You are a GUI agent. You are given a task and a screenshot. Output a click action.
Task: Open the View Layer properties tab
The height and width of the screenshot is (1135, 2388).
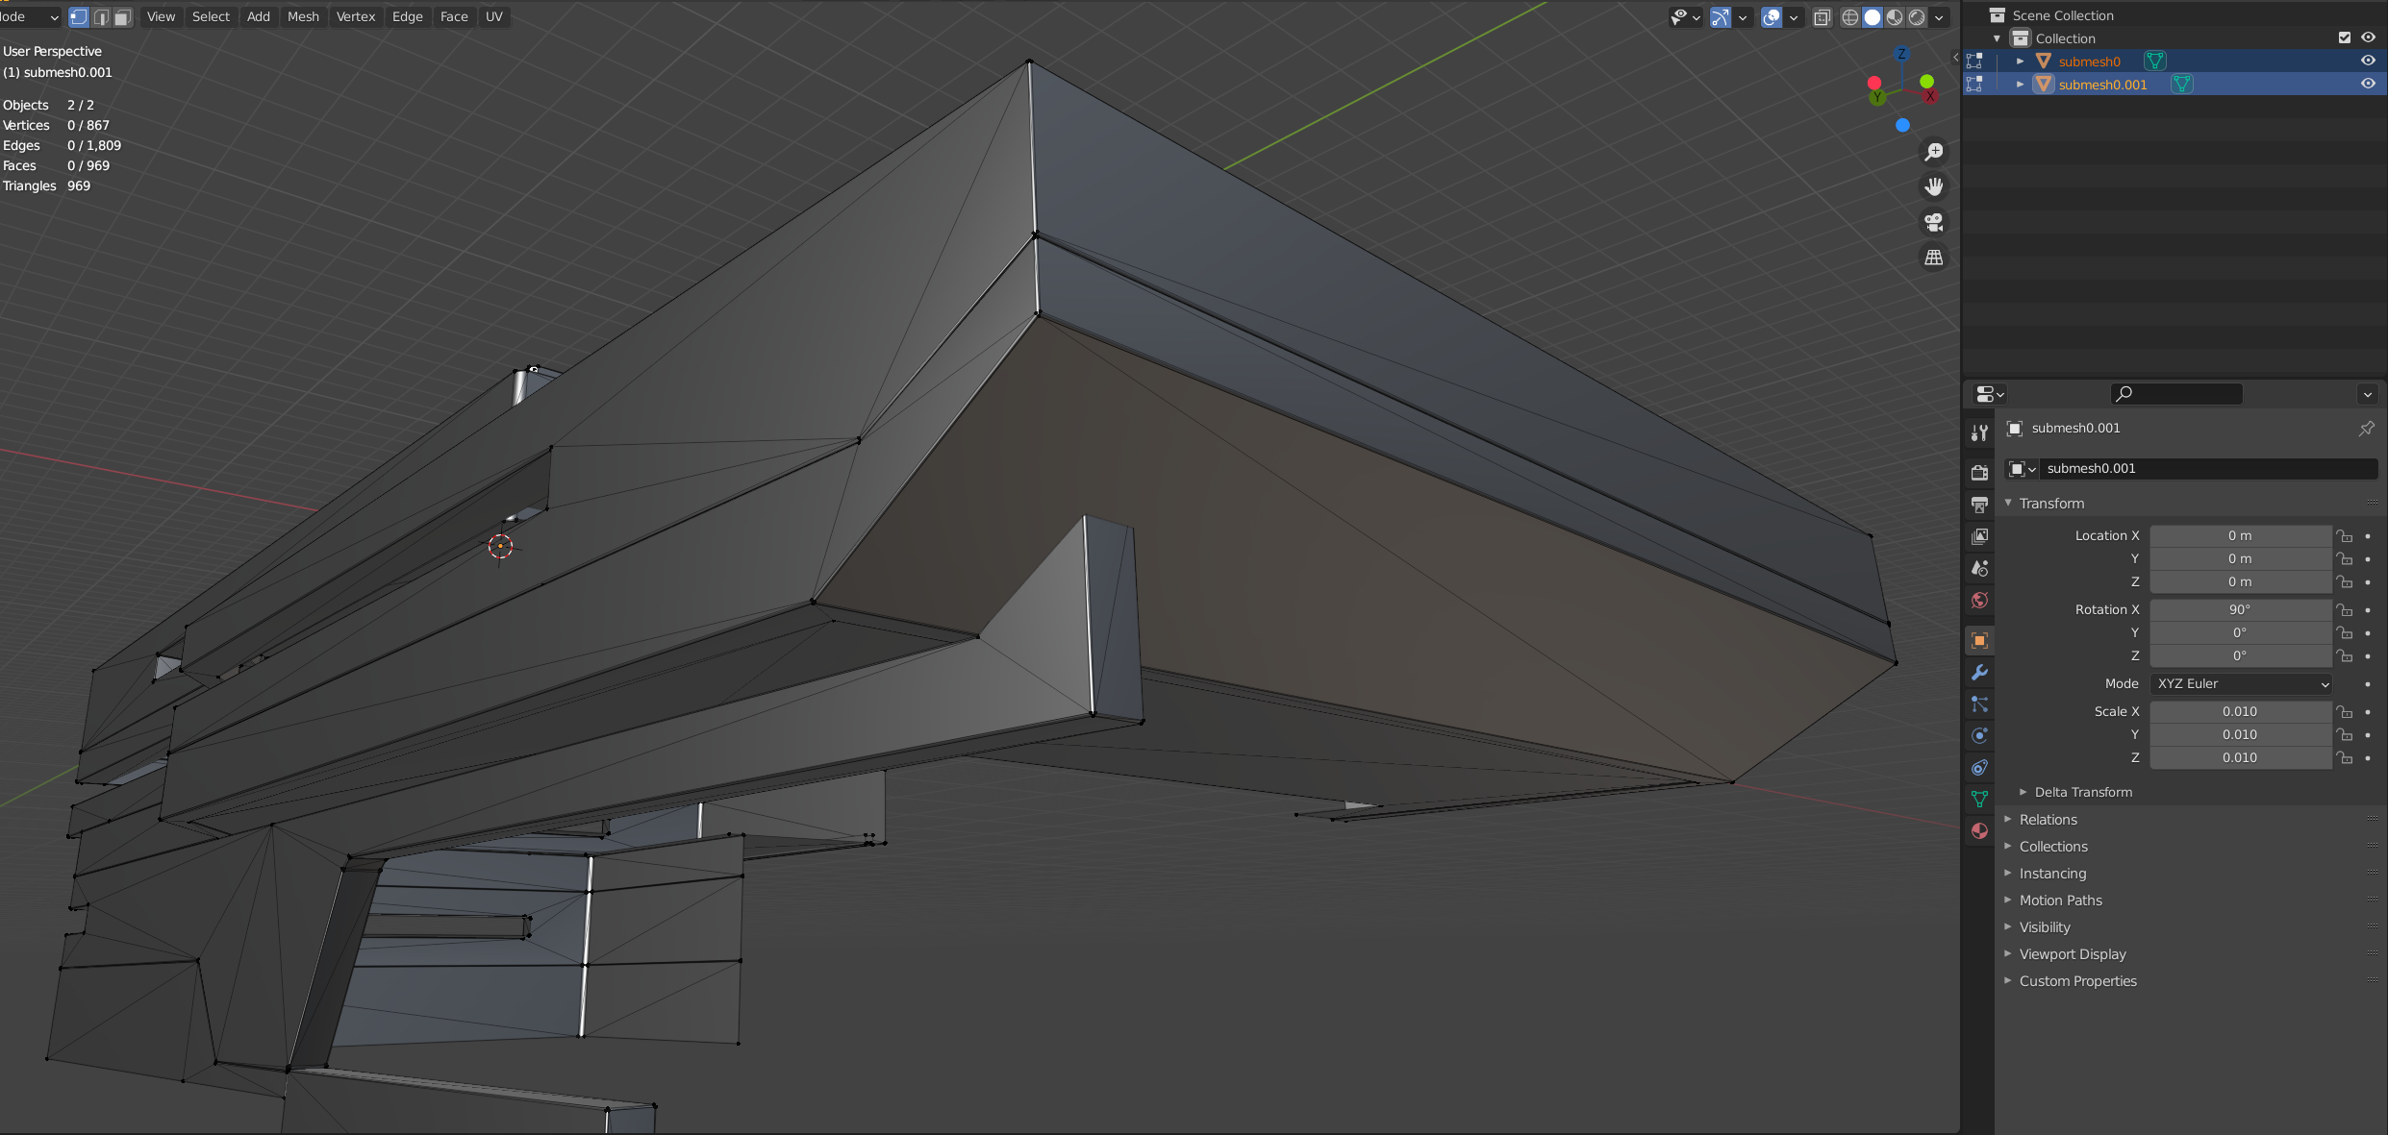click(1979, 536)
